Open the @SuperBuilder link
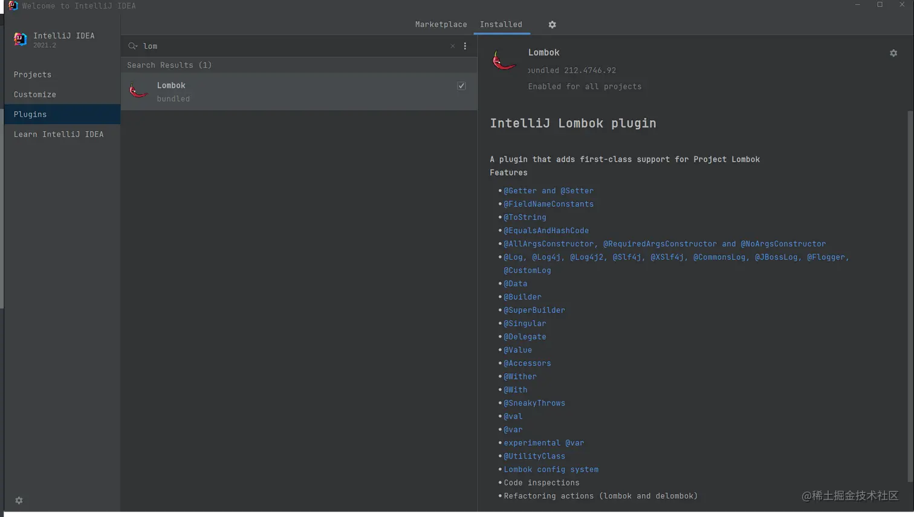The width and height of the screenshot is (914, 517). coord(534,310)
